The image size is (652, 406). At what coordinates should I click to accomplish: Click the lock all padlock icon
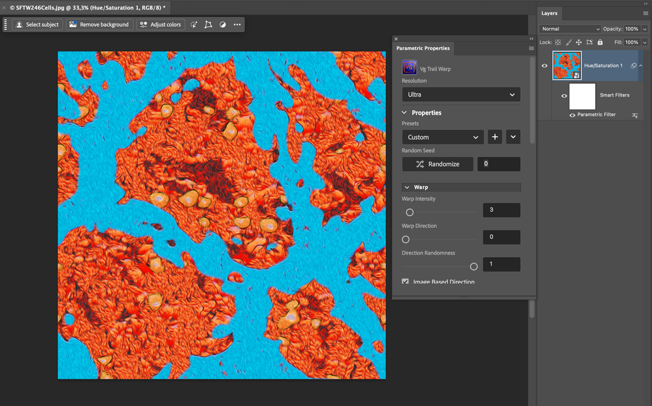600,42
